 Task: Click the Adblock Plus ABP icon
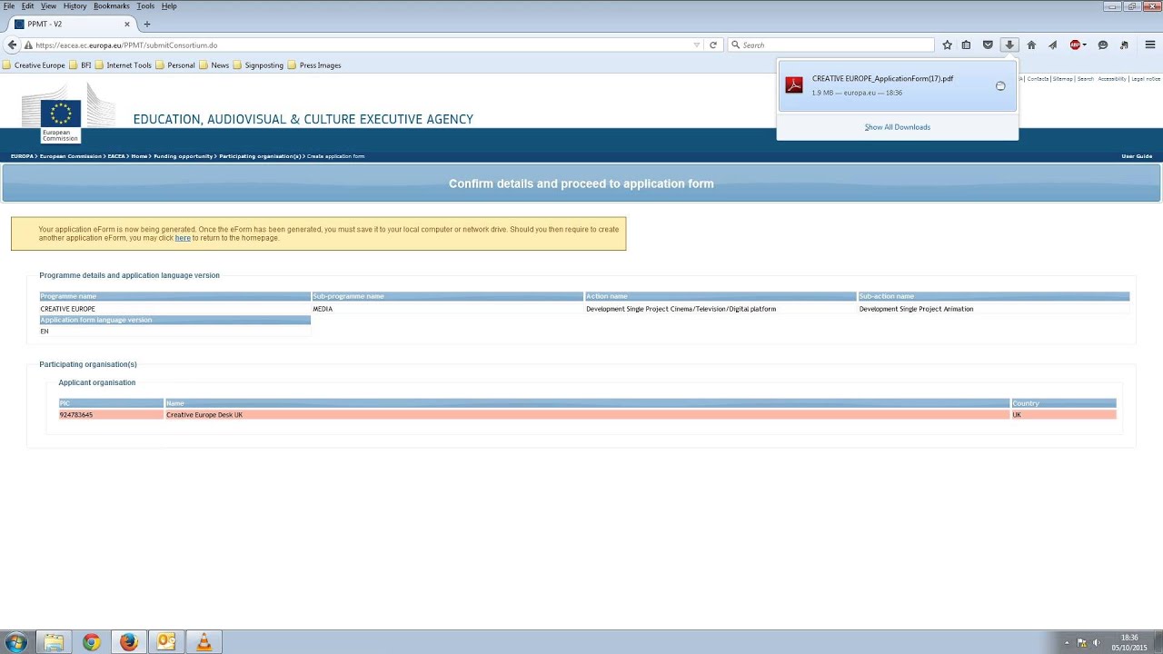1075,45
